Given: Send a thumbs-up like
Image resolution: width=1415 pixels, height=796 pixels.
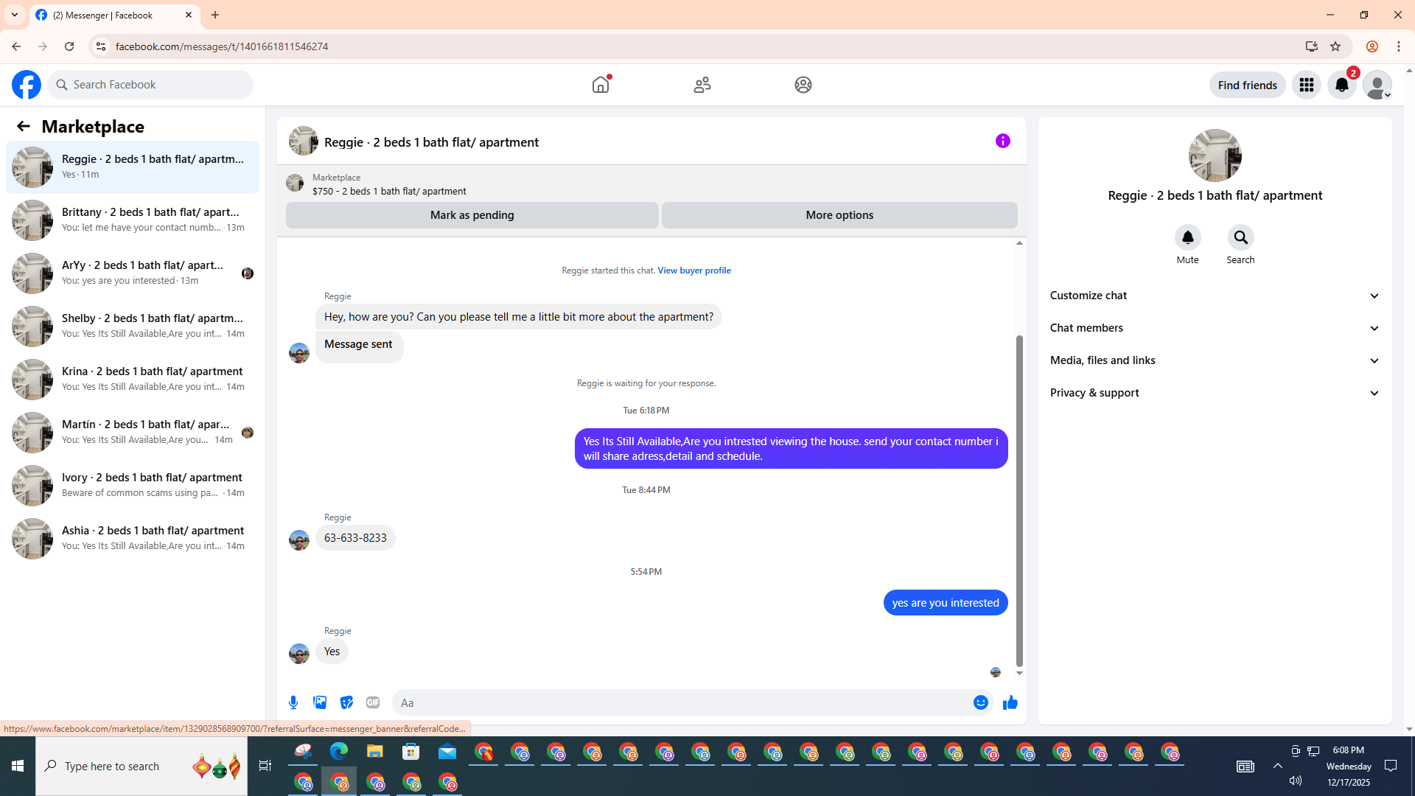Looking at the screenshot, I should (1010, 702).
